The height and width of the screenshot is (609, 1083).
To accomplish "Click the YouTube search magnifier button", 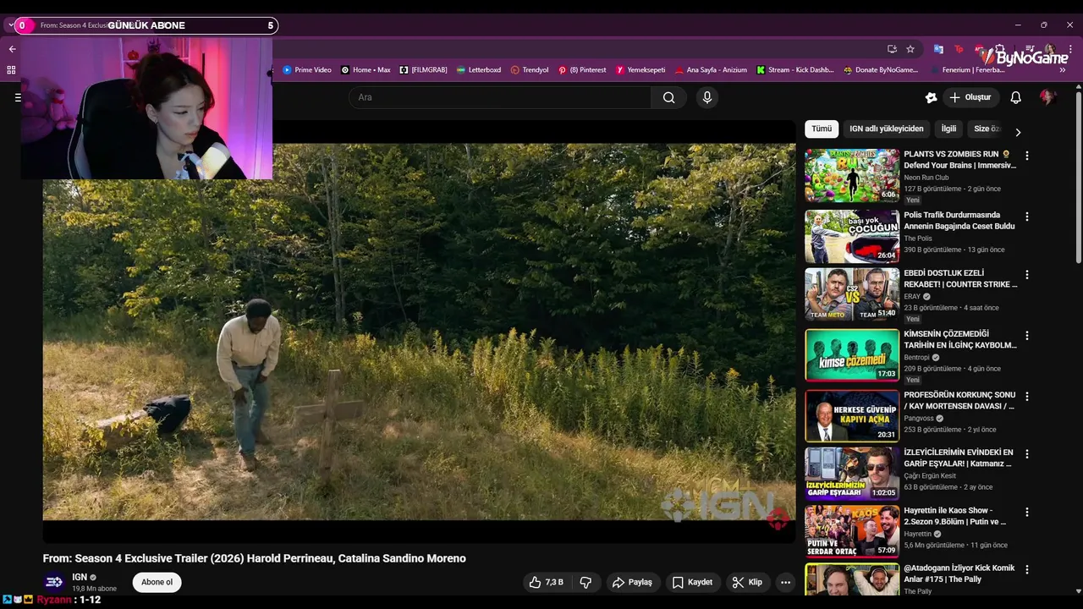I will 669,97.
